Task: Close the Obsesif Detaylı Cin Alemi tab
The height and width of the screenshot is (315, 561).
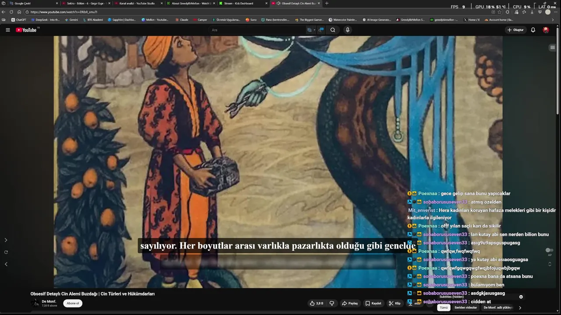Action: tap(319, 3)
